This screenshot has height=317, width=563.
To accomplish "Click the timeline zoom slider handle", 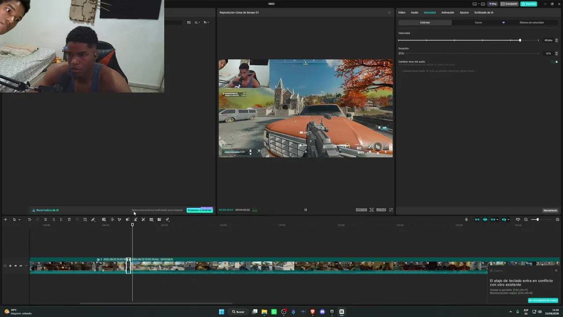I will coord(537,219).
